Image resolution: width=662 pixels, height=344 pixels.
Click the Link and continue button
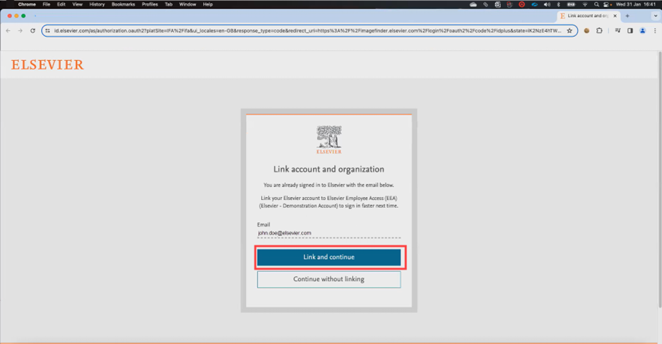328,257
